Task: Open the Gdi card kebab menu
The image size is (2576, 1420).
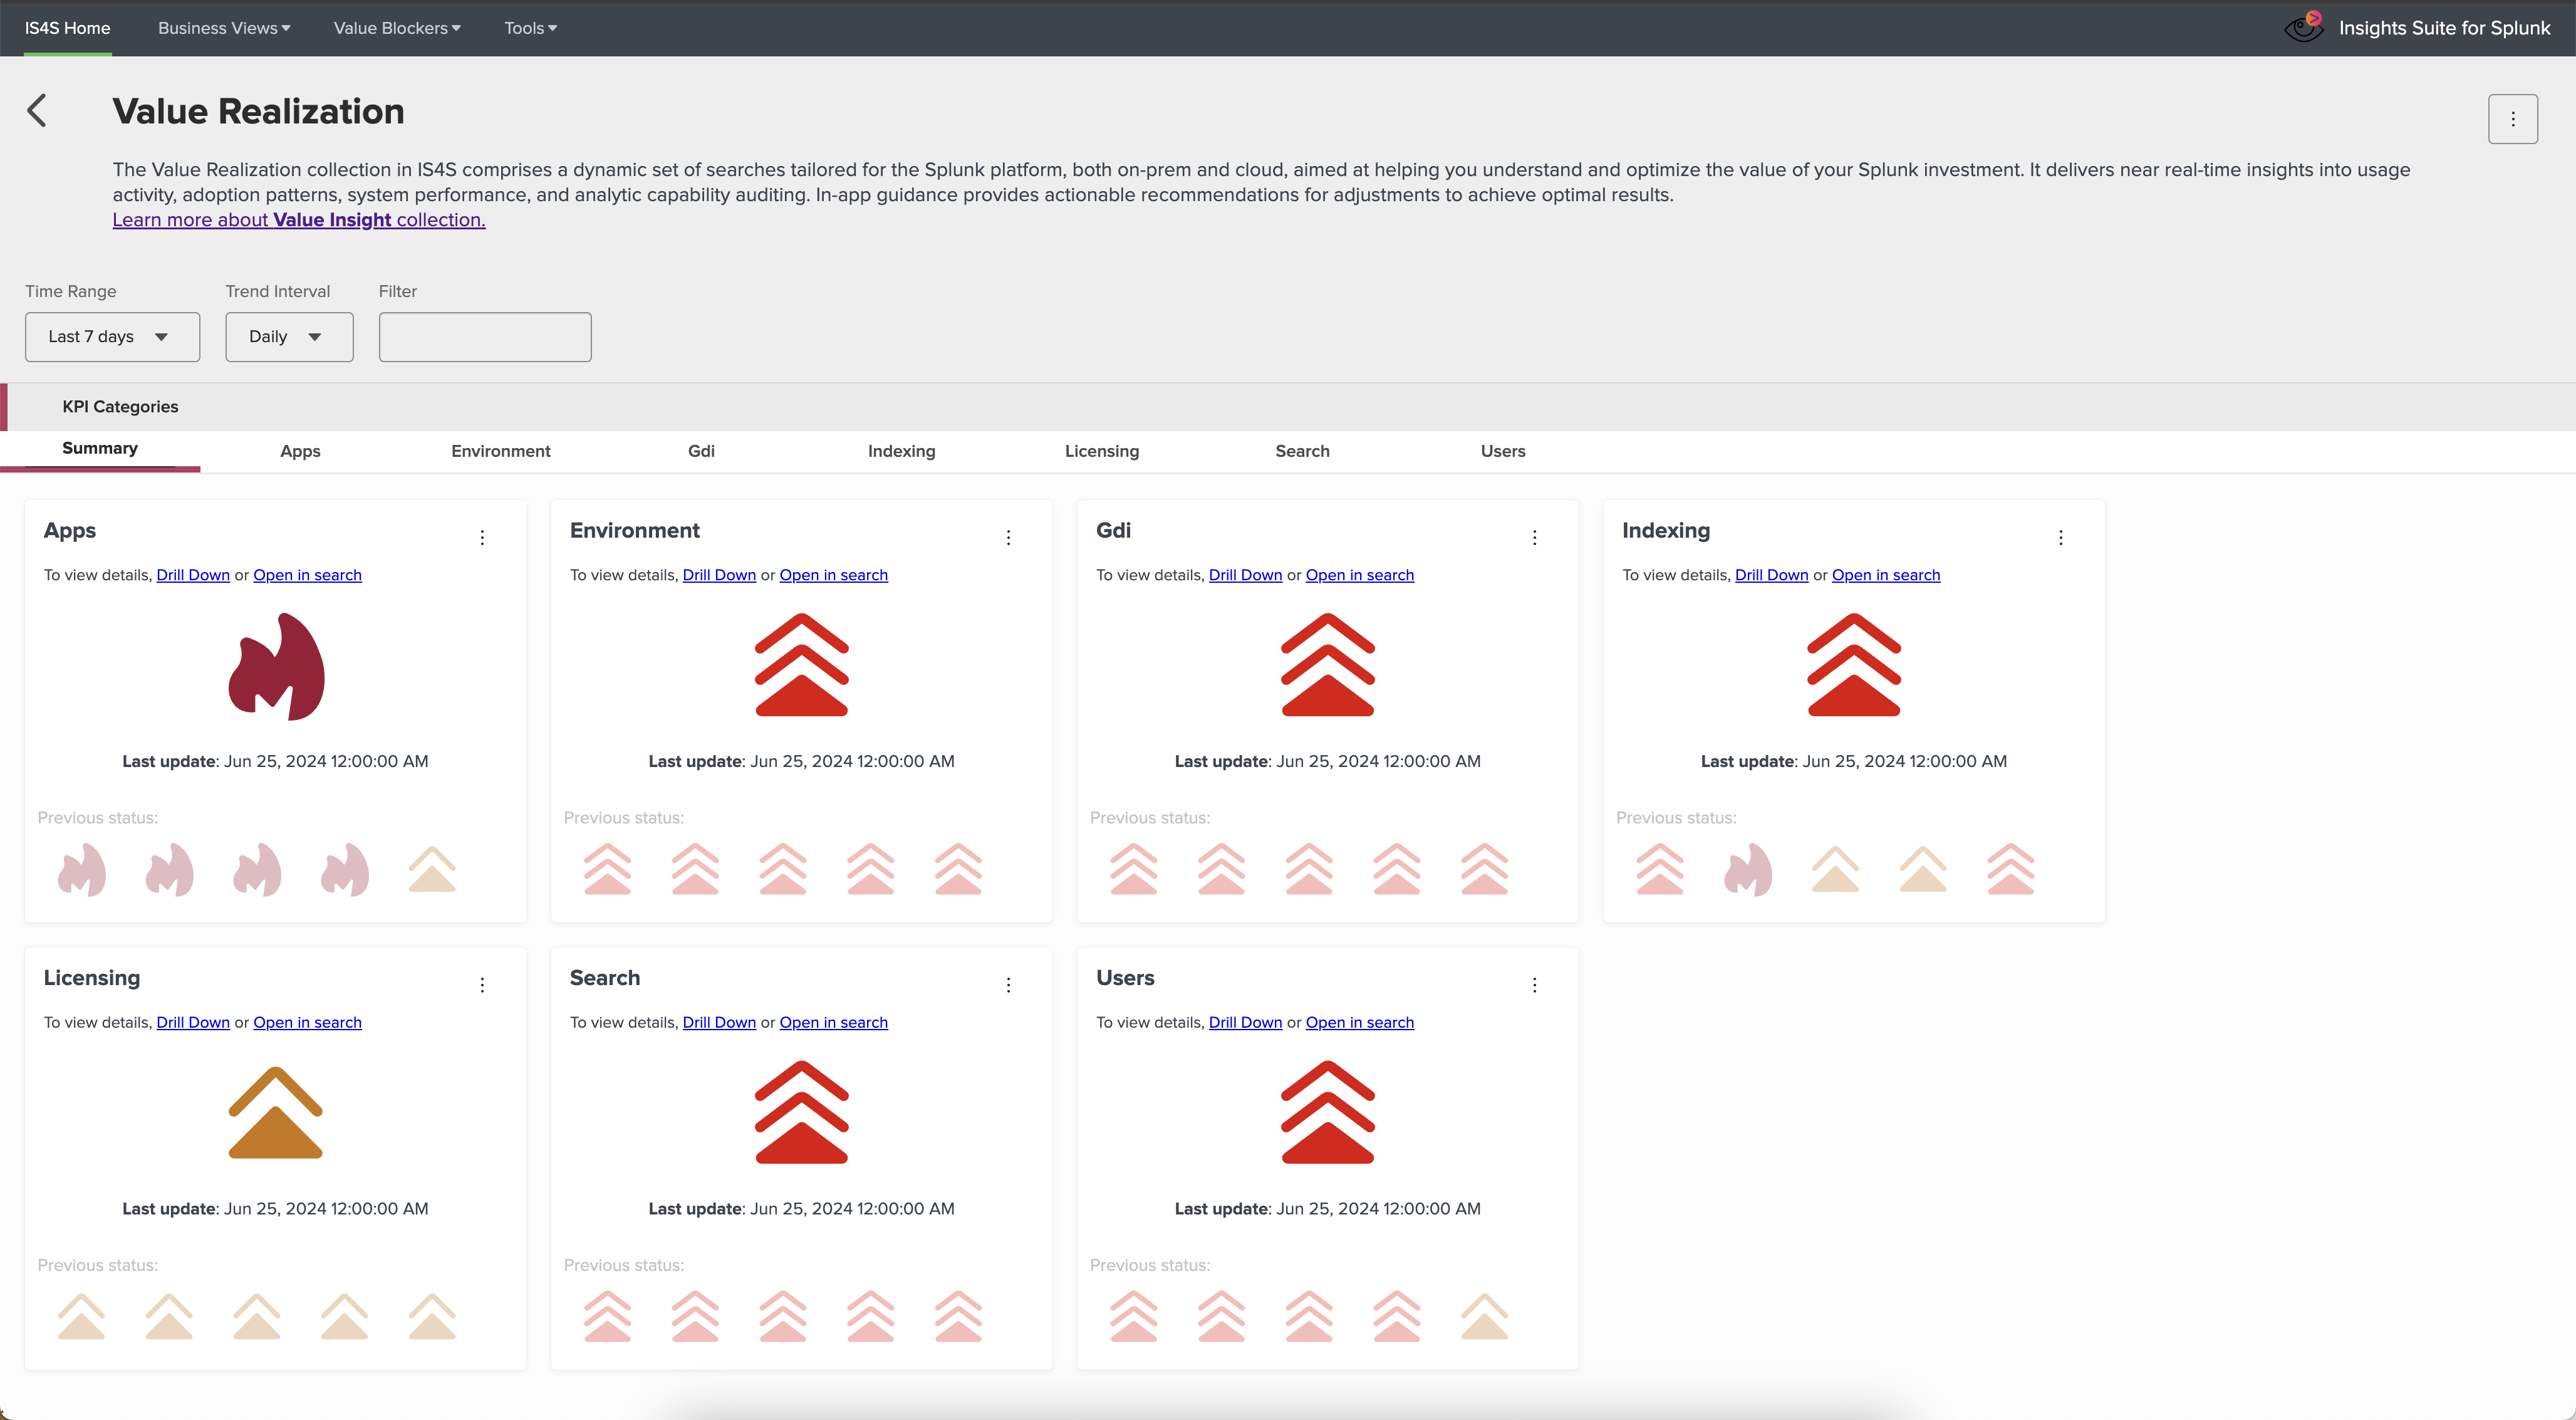Action: click(x=1534, y=538)
